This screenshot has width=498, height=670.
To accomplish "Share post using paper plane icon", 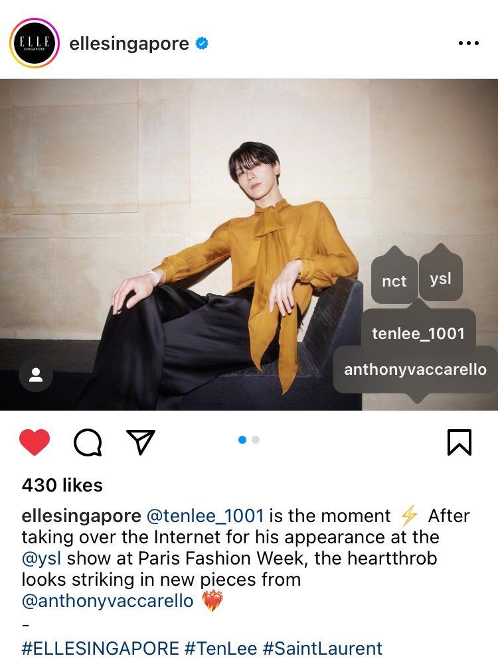I will pyautogui.click(x=140, y=442).
